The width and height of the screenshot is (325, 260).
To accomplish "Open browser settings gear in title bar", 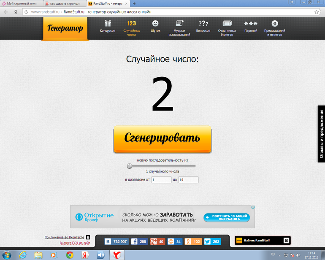I will [x=292, y=2].
